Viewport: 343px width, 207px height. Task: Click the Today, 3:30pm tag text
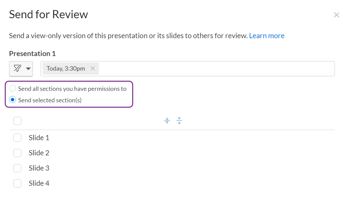pyautogui.click(x=66, y=69)
